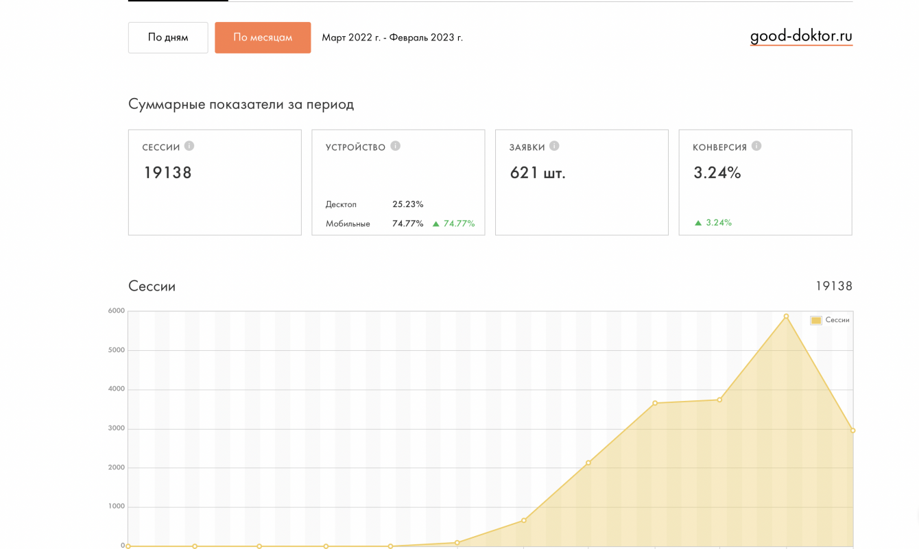Open the info icon next to УСТРОЙСТВО
919x549 pixels.
point(395,146)
